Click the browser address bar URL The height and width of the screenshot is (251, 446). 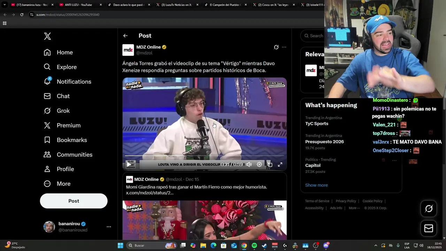click(68, 15)
